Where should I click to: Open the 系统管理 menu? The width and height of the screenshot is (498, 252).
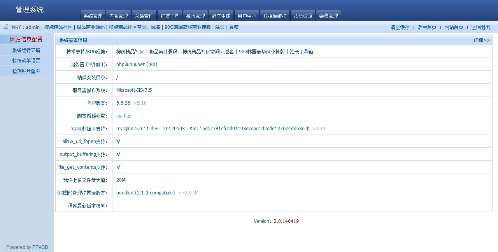pos(93,16)
